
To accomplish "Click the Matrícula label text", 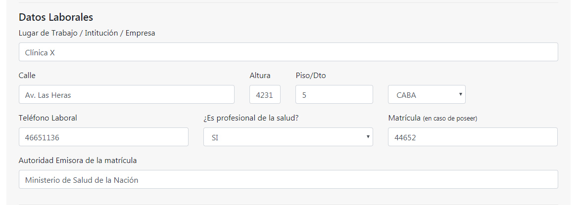I will [x=404, y=118].
